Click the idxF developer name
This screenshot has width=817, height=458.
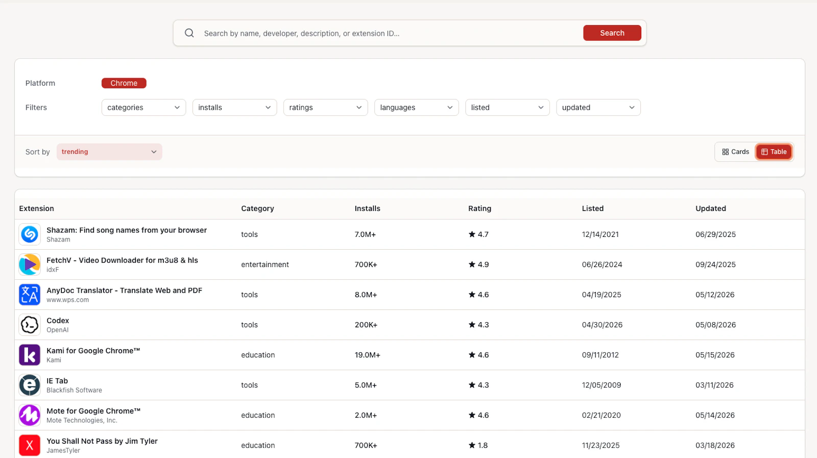click(x=53, y=270)
